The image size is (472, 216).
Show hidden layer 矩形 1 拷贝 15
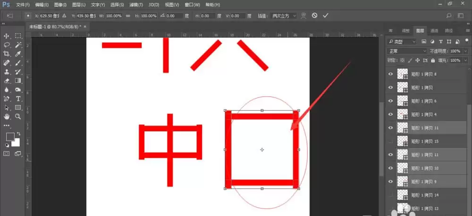point(391,141)
